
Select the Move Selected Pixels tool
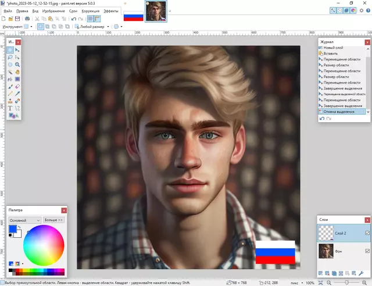17,50
